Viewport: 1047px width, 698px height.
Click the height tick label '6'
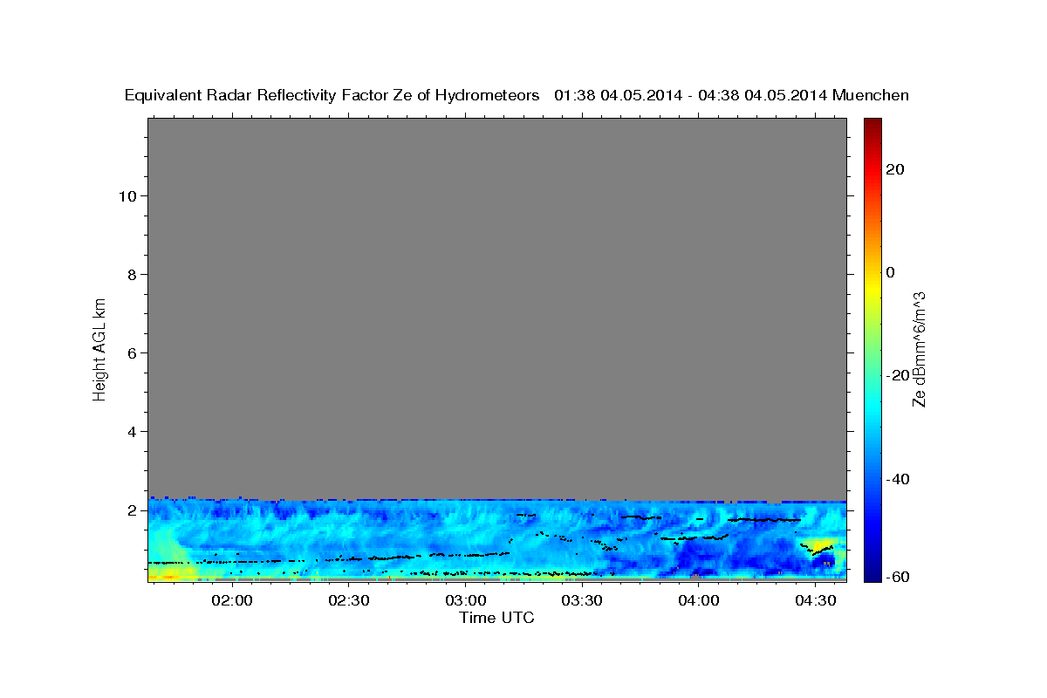coord(131,352)
